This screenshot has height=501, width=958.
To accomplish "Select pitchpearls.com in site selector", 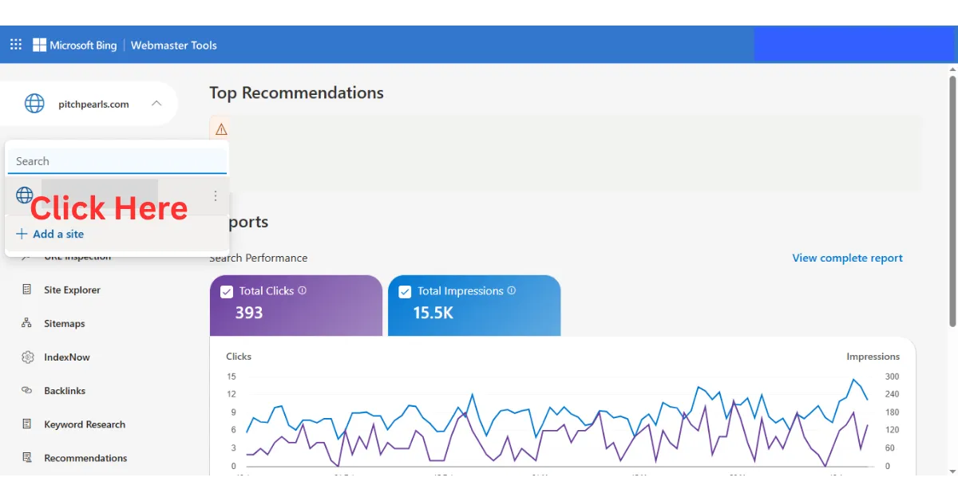I will (x=93, y=105).
